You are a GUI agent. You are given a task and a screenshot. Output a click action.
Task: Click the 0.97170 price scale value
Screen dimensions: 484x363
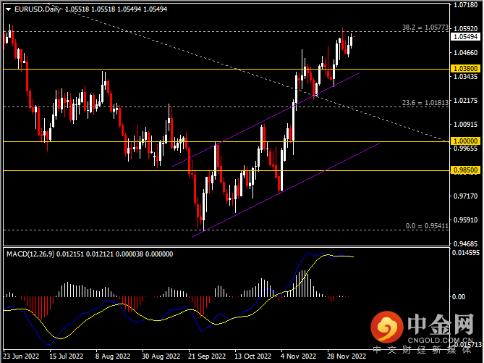[x=465, y=196]
